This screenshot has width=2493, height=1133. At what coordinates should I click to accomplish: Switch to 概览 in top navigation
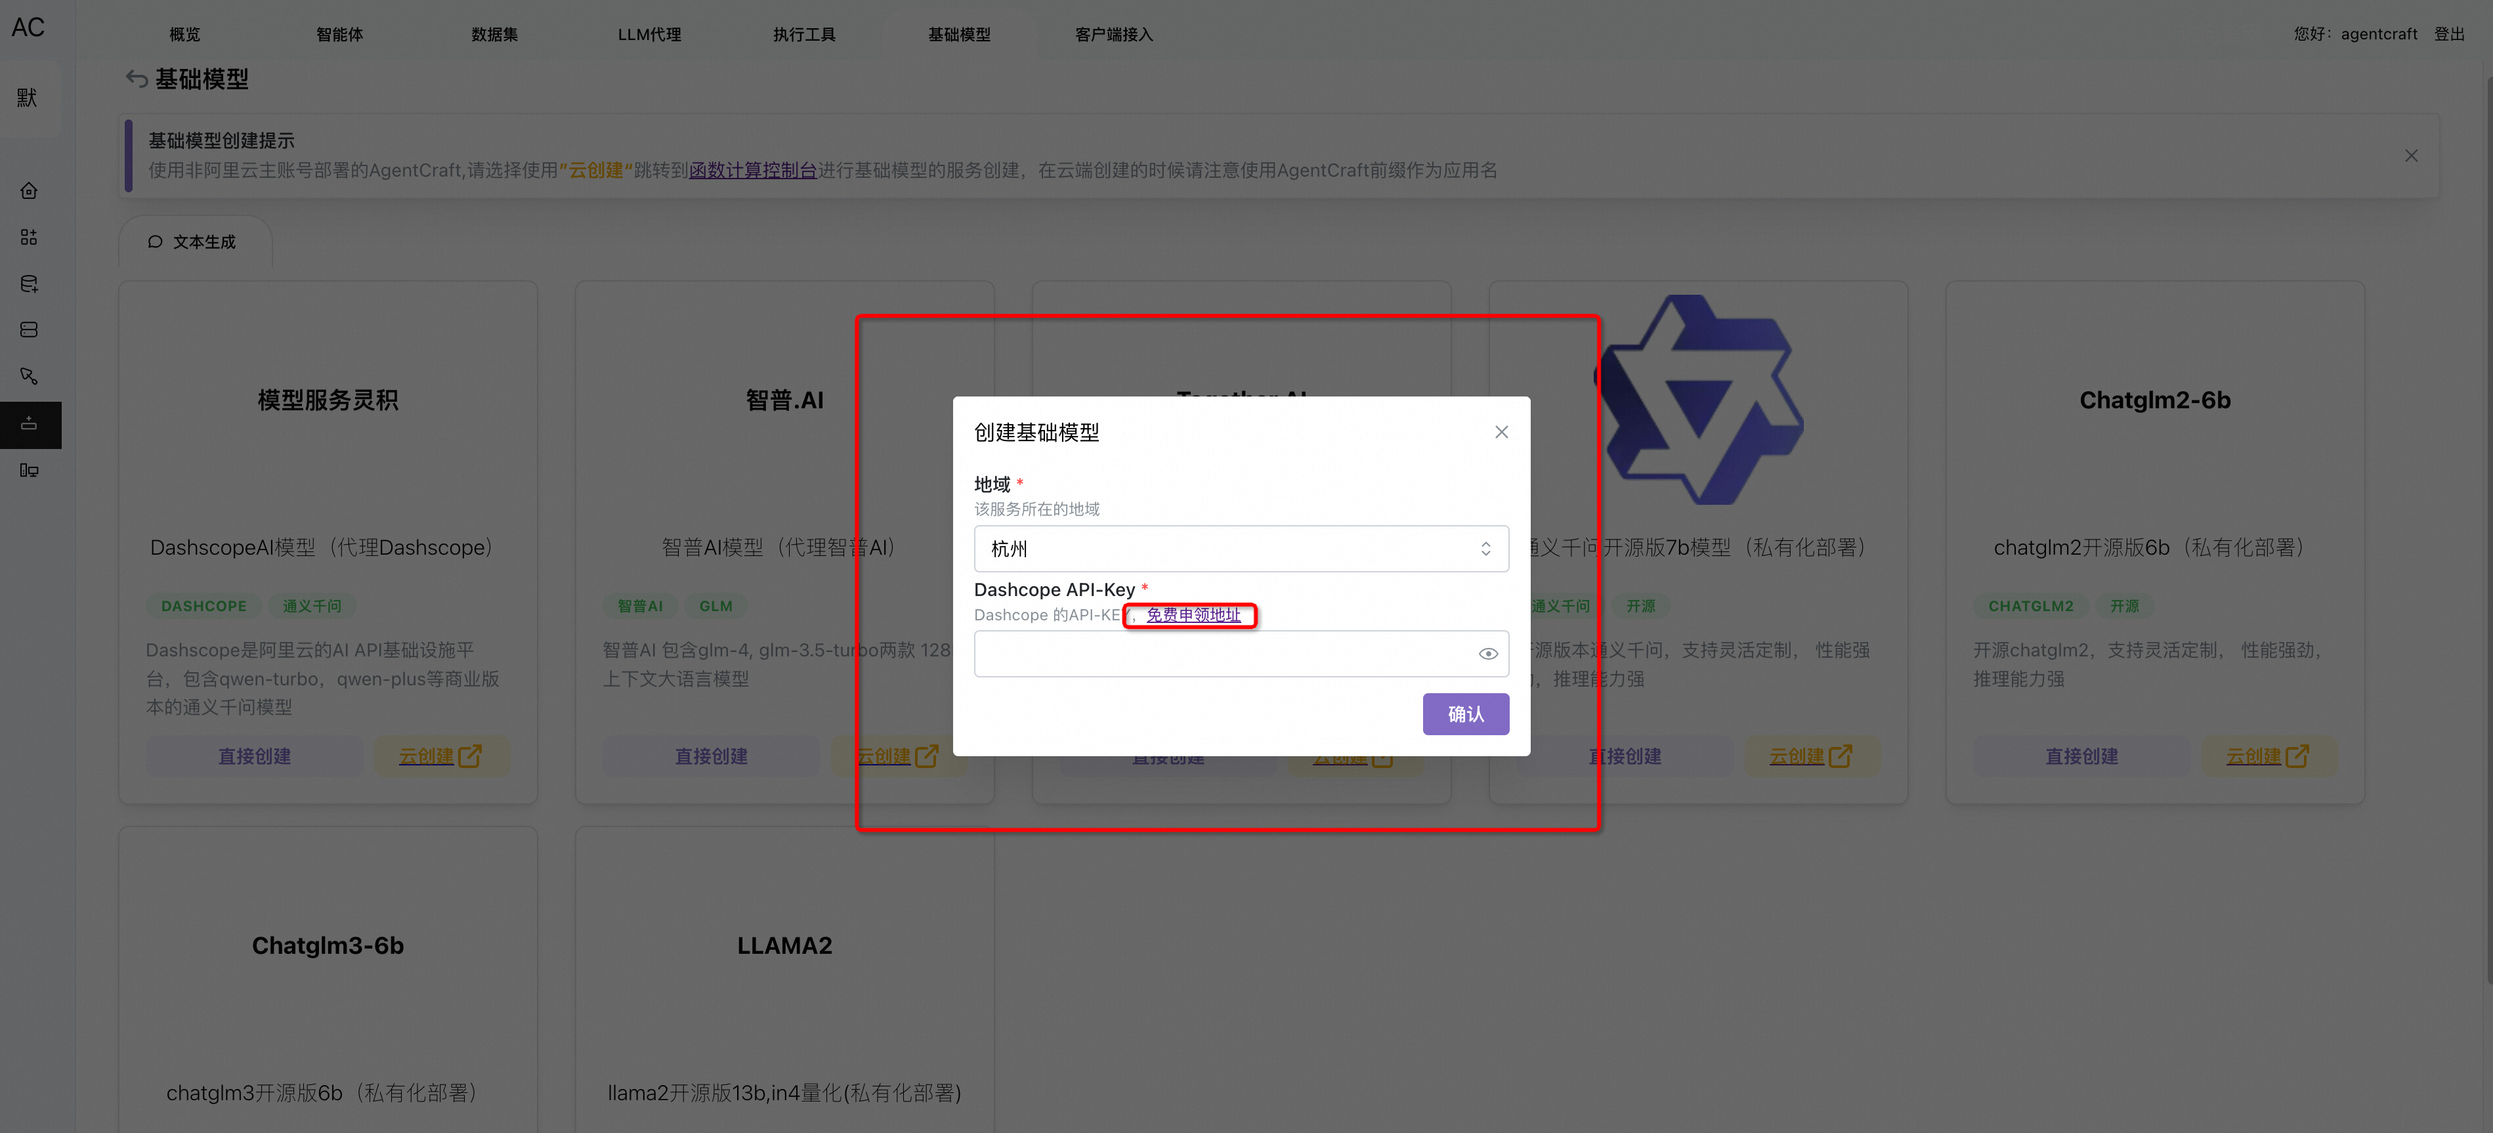tap(185, 35)
